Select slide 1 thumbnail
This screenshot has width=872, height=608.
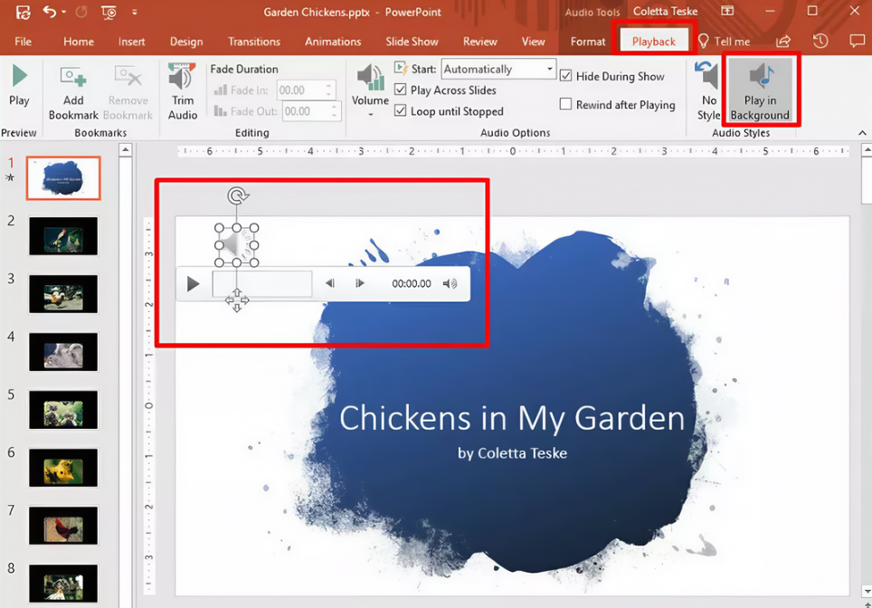(63, 178)
